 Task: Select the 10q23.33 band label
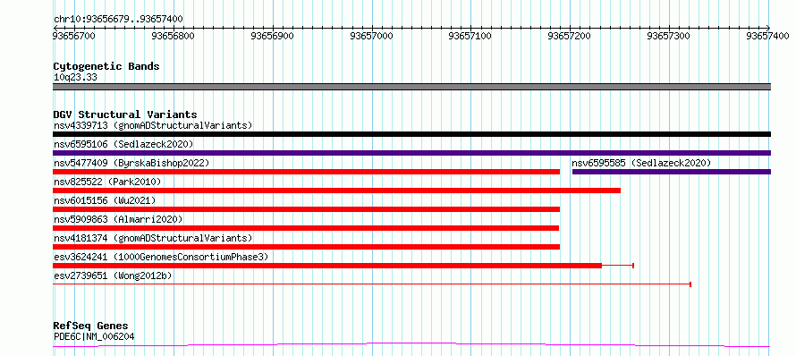click(75, 78)
